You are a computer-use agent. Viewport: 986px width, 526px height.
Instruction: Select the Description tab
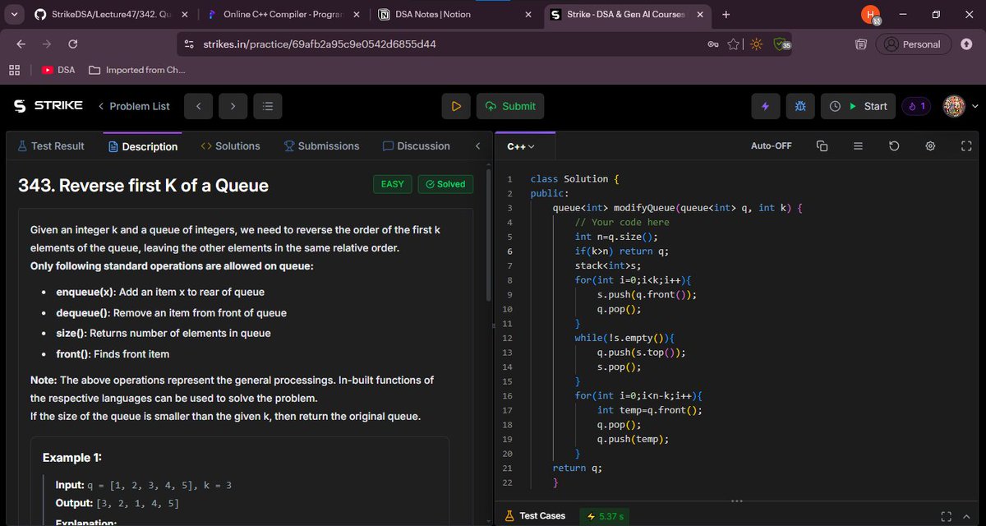[x=143, y=146]
